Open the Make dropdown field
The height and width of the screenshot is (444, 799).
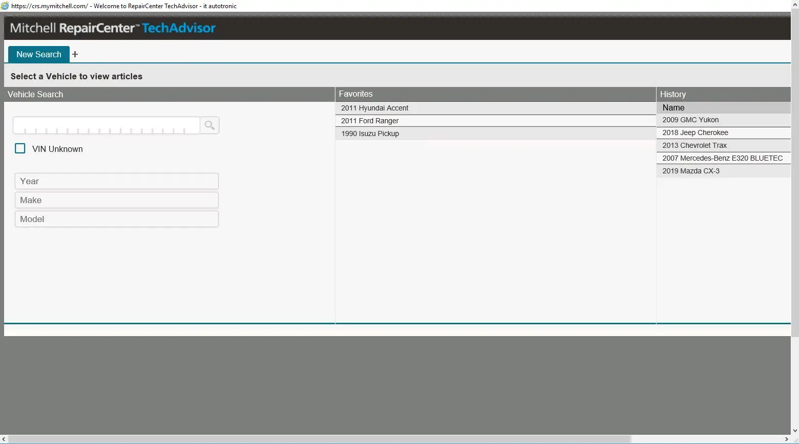click(x=117, y=200)
